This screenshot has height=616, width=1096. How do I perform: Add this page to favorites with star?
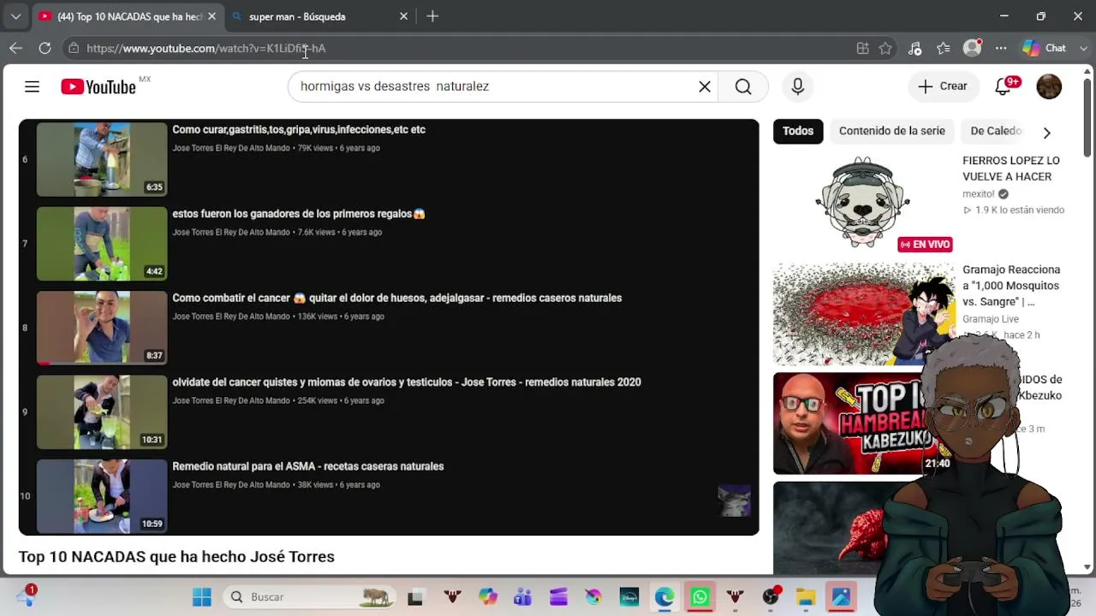[885, 48]
